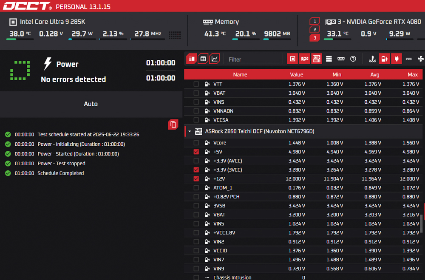Check the Vcore sensor checkbox
Viewport: 425px width, 280px height.
(196, 143)
